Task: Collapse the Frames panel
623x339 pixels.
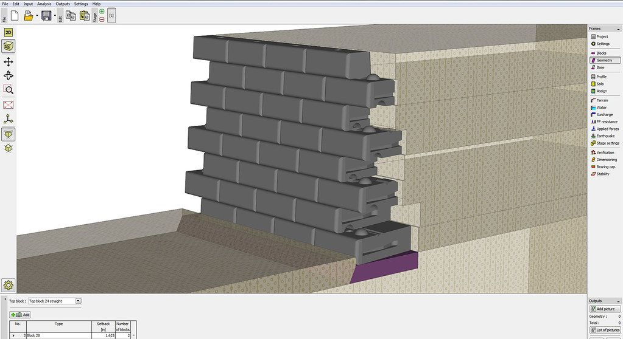Action: (x=618, y=29)
